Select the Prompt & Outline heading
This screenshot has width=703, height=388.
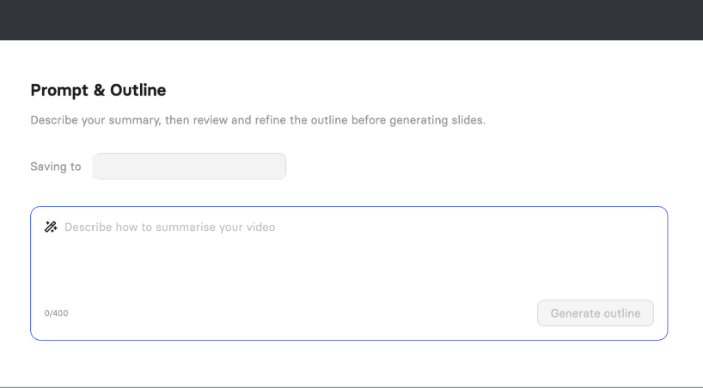(x=98, y=90)
